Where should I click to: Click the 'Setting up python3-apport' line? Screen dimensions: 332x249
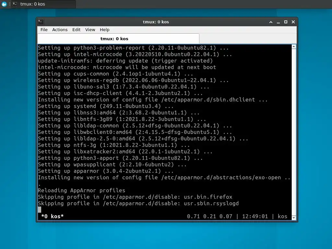click(x=120, y=158)
